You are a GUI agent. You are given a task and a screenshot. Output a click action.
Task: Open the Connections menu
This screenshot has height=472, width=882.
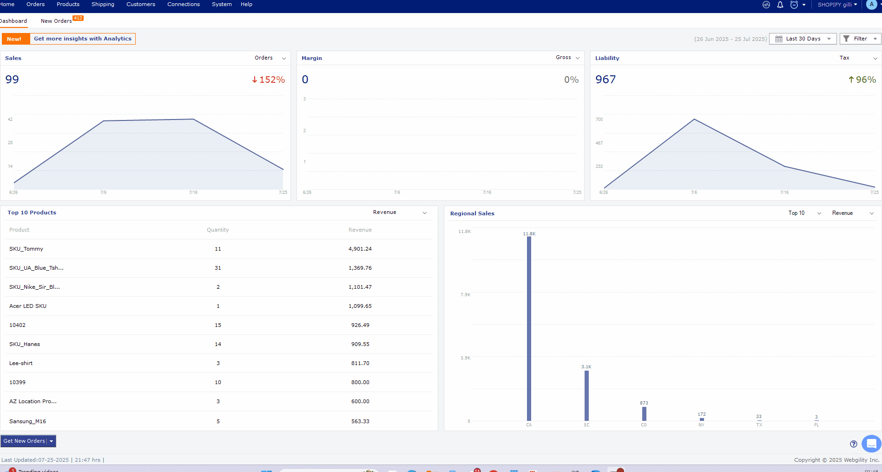[x=184, y=4]
